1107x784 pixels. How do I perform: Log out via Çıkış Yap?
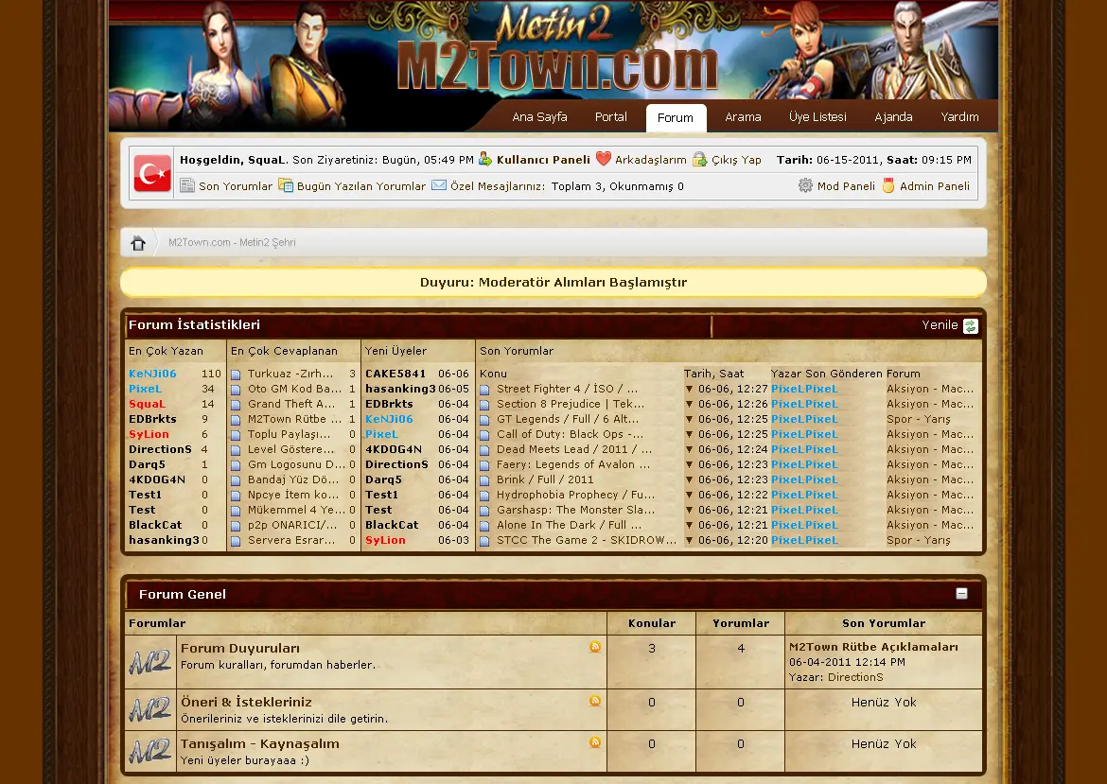coord(736,160)
